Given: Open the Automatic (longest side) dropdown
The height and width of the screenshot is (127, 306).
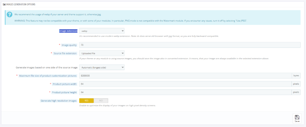Looking at the screenshot, I should point(102,67).
